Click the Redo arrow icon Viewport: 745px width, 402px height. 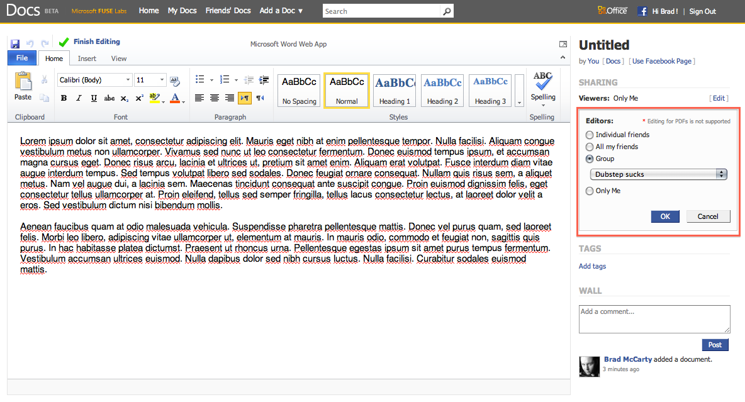[x=45, y=43]
